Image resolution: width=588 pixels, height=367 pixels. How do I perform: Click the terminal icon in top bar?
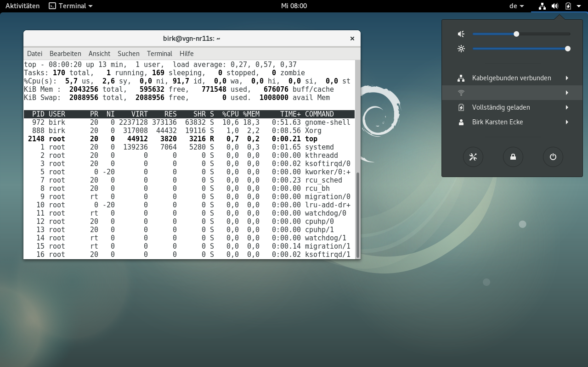tap(52, 6)
